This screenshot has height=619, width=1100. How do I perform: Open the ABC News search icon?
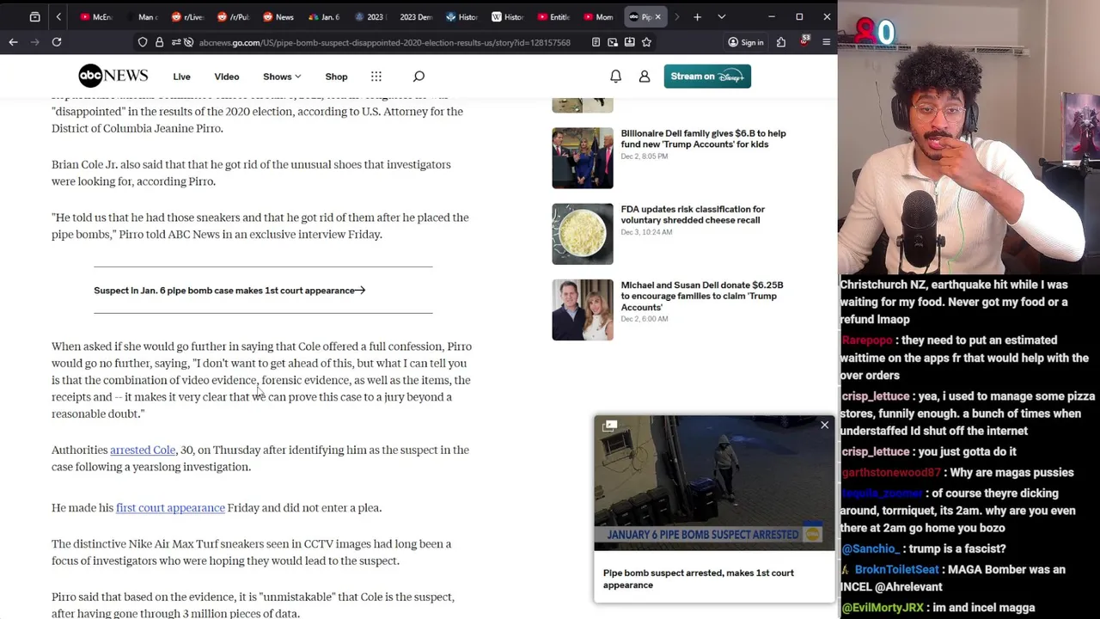pyautogui.click(x=419, y=77)
